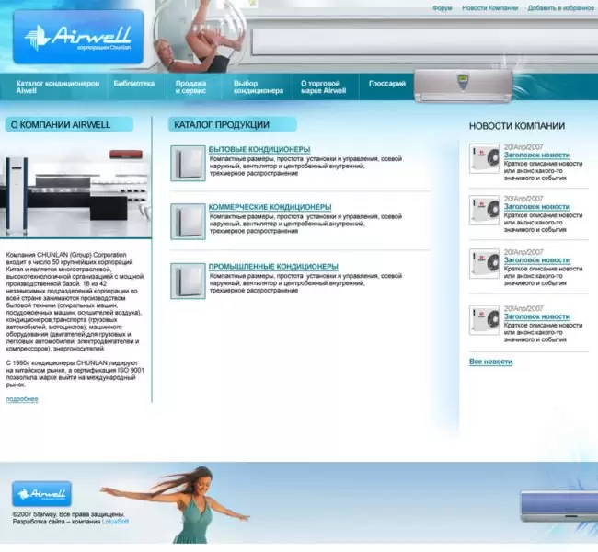Open the fourth Заголовок новости link
The height and width of the screenshot is (552, 598).
click(537, 316)
